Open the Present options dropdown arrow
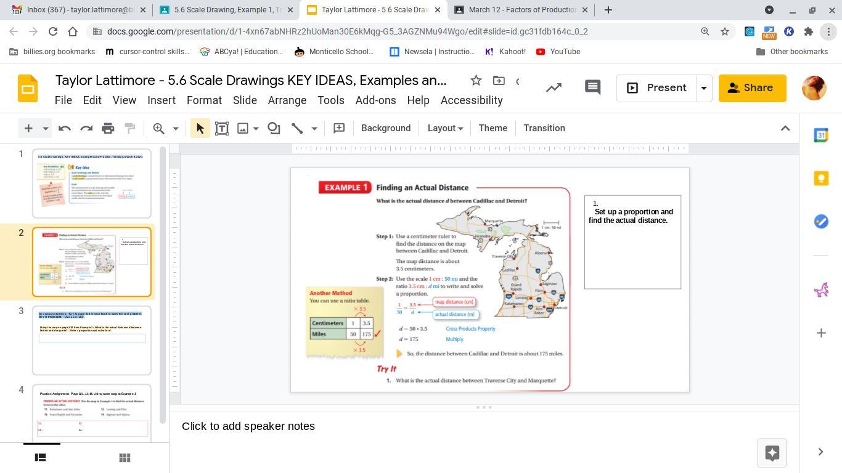842x473 pixels. click(x=703, y=88)
